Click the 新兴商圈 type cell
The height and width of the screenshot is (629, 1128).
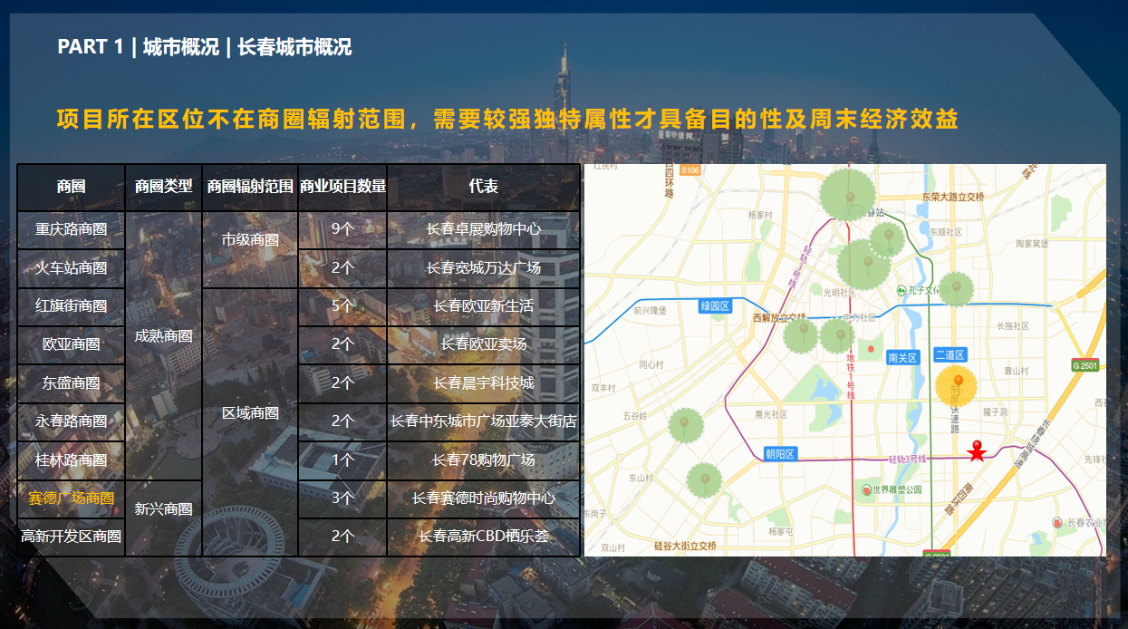[163, 508]
